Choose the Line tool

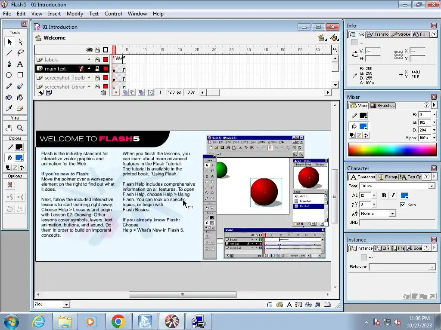[9, 53]
